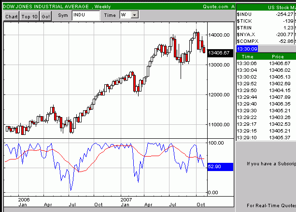The width and height of the screenshot is (296, 212).
Task: Click the blue 52.90 indicator value label
Action: click(220, 167)
